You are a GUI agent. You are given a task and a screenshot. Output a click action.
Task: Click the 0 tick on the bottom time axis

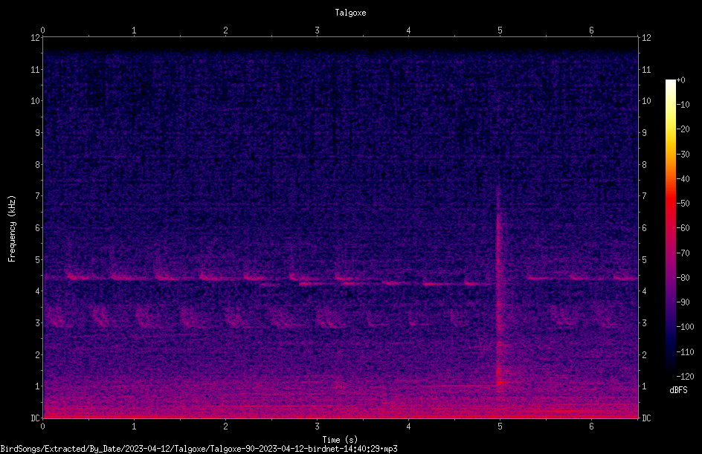point(42,427)
